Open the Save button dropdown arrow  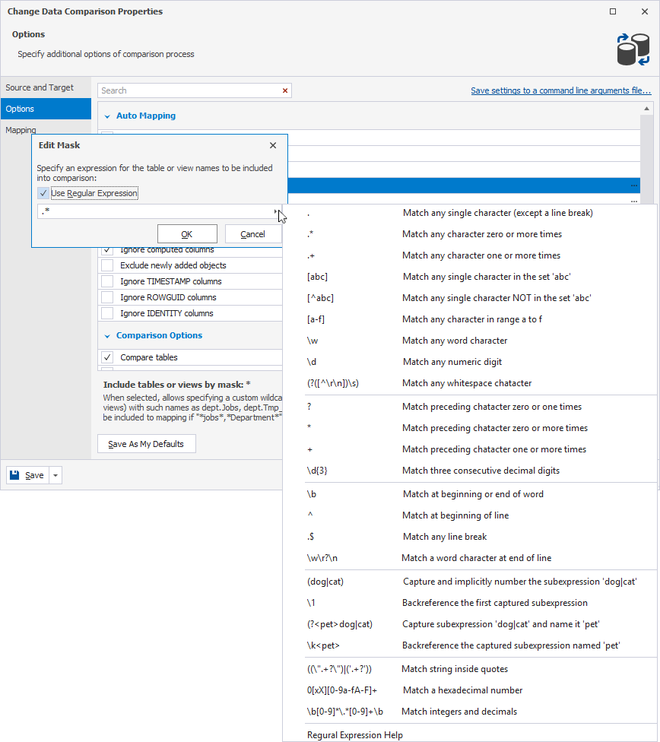[54, 474]
